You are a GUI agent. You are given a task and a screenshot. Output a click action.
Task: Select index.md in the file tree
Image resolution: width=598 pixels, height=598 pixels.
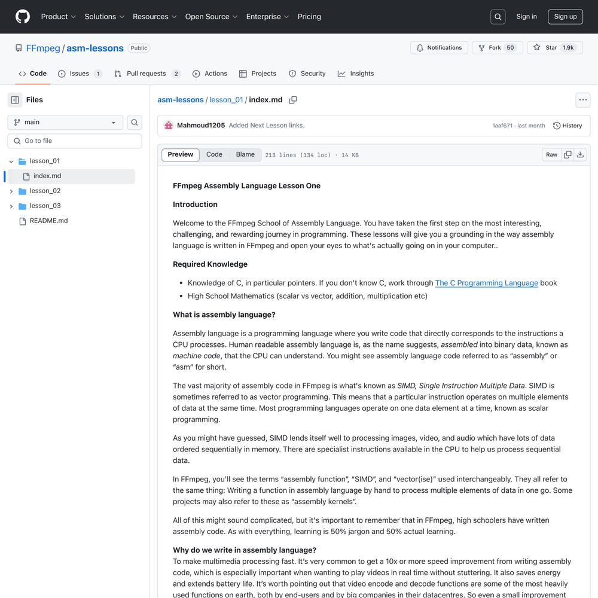72,176
